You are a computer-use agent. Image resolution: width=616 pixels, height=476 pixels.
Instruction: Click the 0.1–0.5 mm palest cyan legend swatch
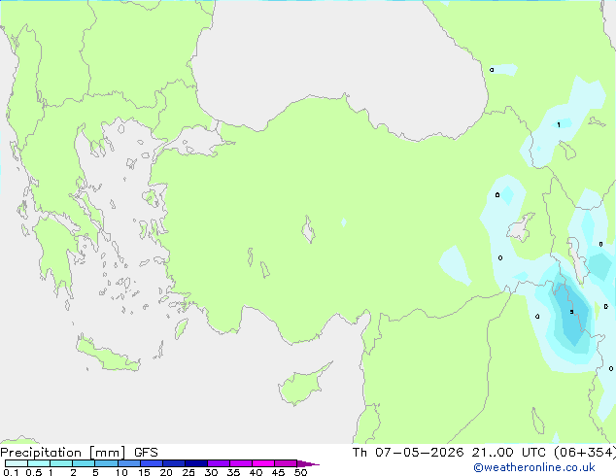[x=17, y=463]
